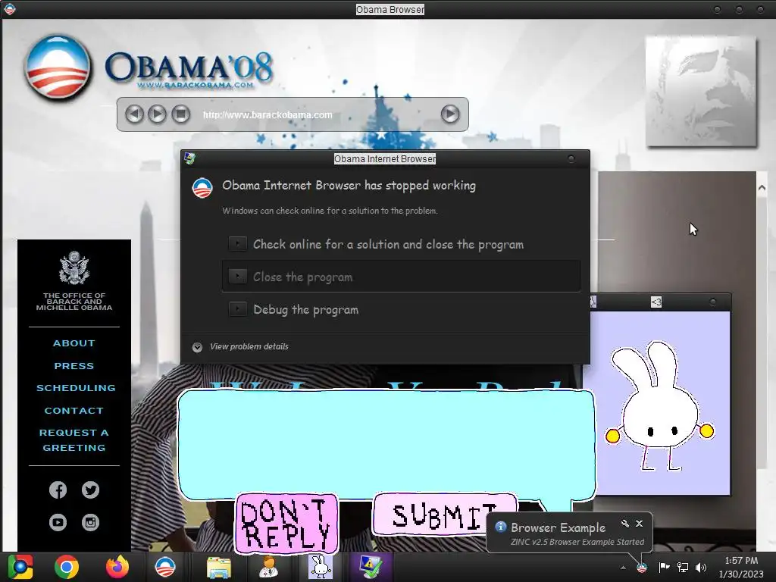Click the Obama '08 round logo

[58, 67]
